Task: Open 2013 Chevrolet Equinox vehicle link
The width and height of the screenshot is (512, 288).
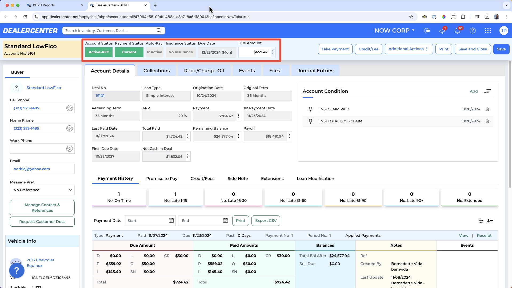Action: (x=41, y=263)
